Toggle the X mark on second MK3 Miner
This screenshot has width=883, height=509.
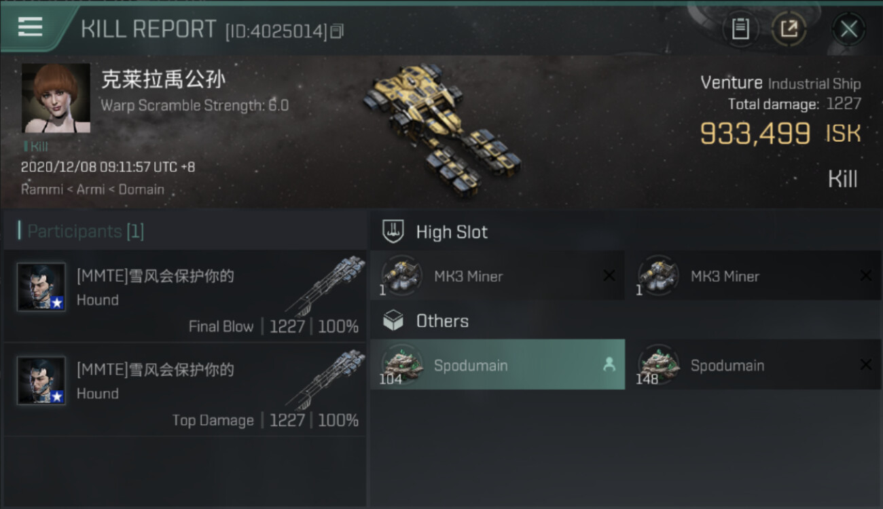[x=866, y=276]
